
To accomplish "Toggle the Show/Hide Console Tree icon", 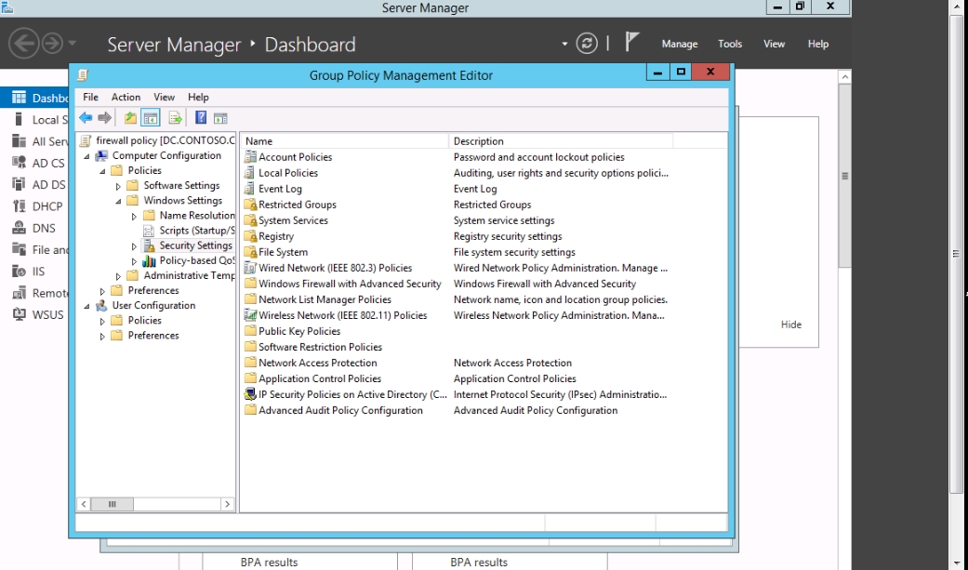I will point(150,118).
